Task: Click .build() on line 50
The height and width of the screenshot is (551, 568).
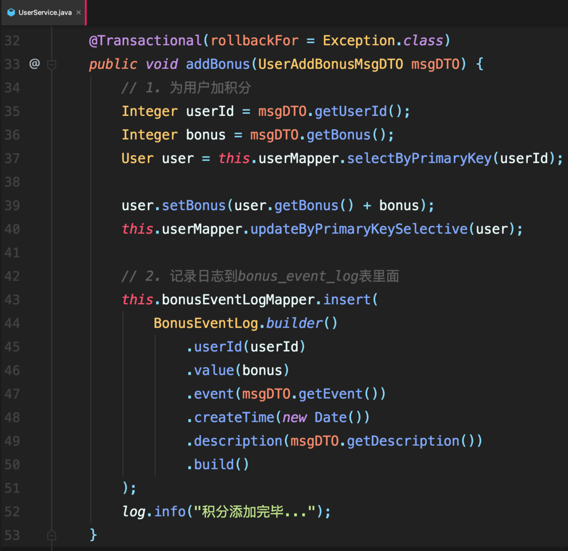Action: click(217, 465)
